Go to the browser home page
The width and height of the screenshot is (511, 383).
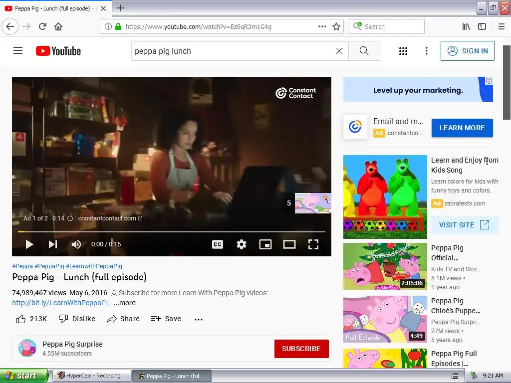(x=58, y=27)
